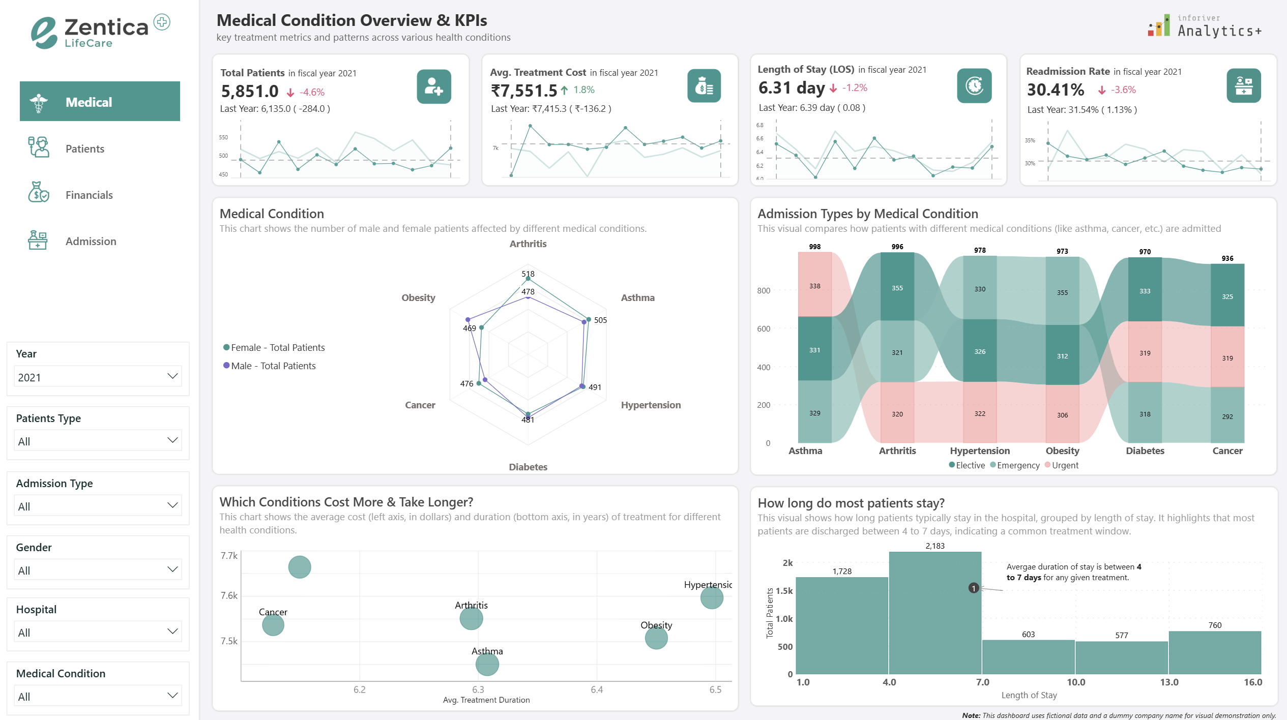Click the Inforiver Analytics+ logo
The height and width of the screenshot is (720, 1287).
point(1205,26)
